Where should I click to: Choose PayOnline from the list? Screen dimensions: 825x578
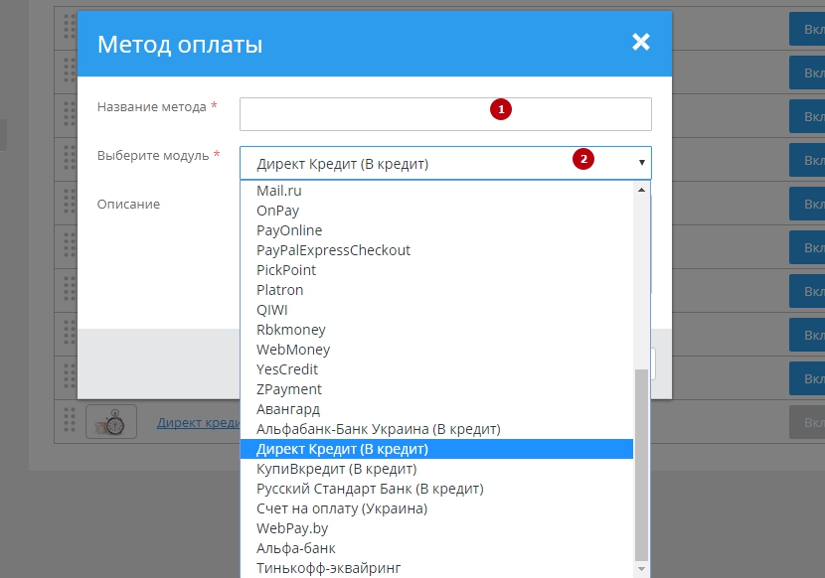(x=436, y=230)
